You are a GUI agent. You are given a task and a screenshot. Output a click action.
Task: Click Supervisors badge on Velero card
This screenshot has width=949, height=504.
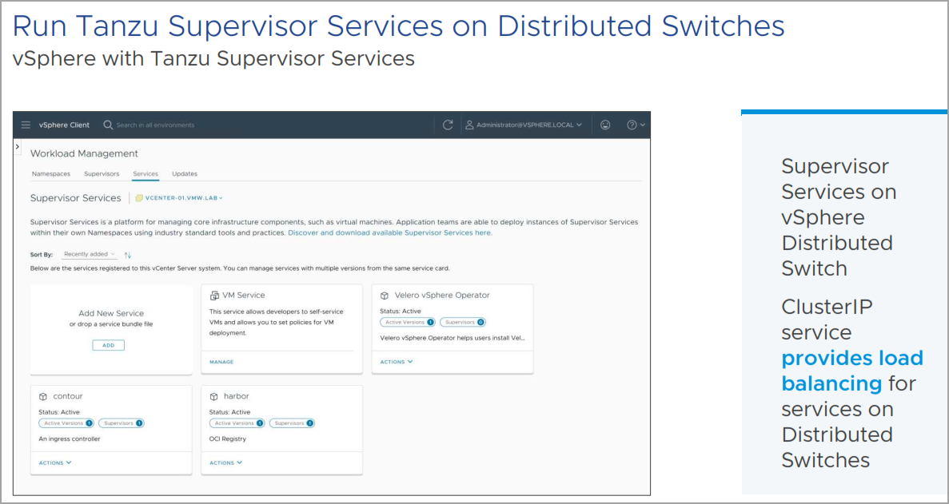click(x=463, y=322)
